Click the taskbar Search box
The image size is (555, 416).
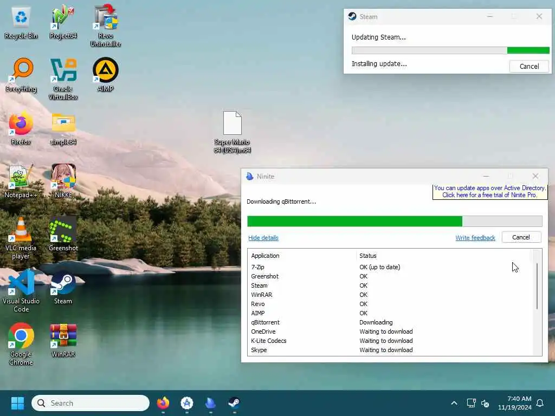tap(91, 403)
